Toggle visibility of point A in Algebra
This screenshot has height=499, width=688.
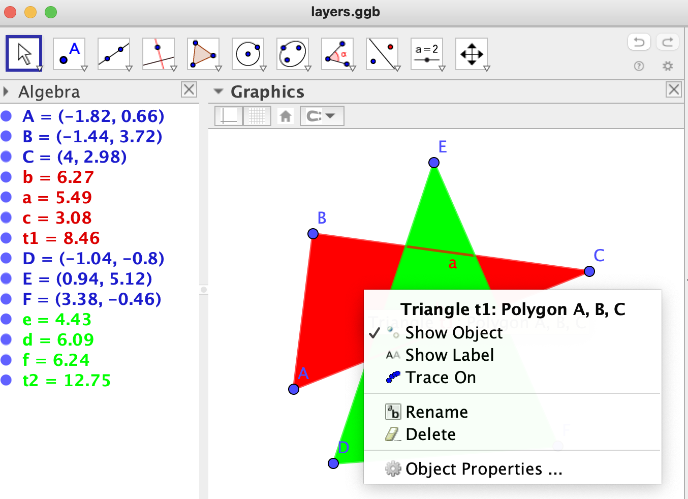[x=6, y=116]
